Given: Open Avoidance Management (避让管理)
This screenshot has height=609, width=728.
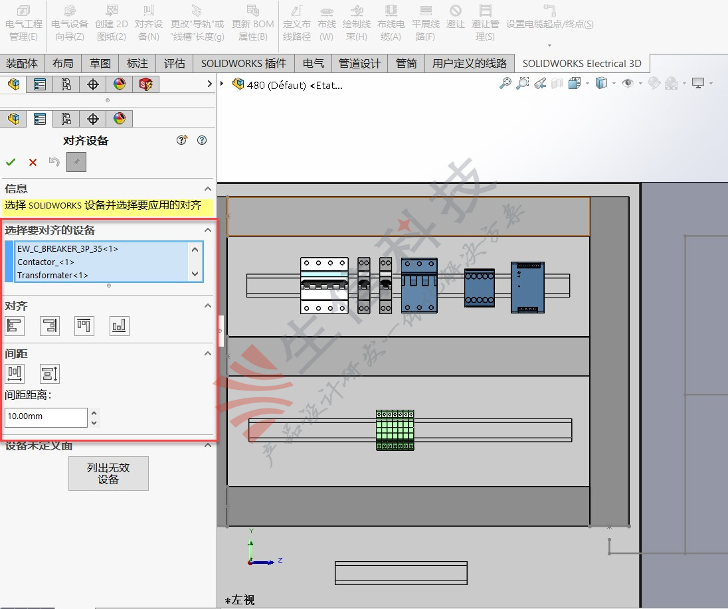Looking at the screenshot, I should 485,23.
